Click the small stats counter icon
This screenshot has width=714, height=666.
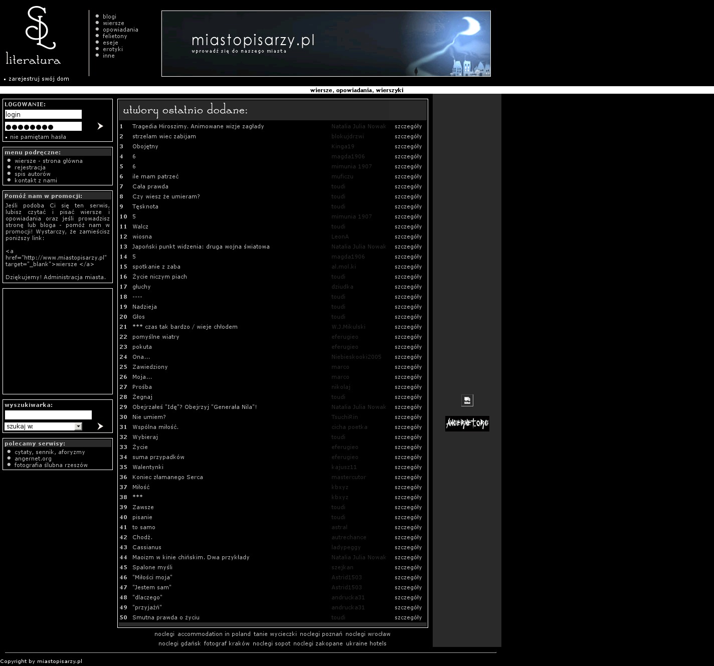click(x=467, y=400)
